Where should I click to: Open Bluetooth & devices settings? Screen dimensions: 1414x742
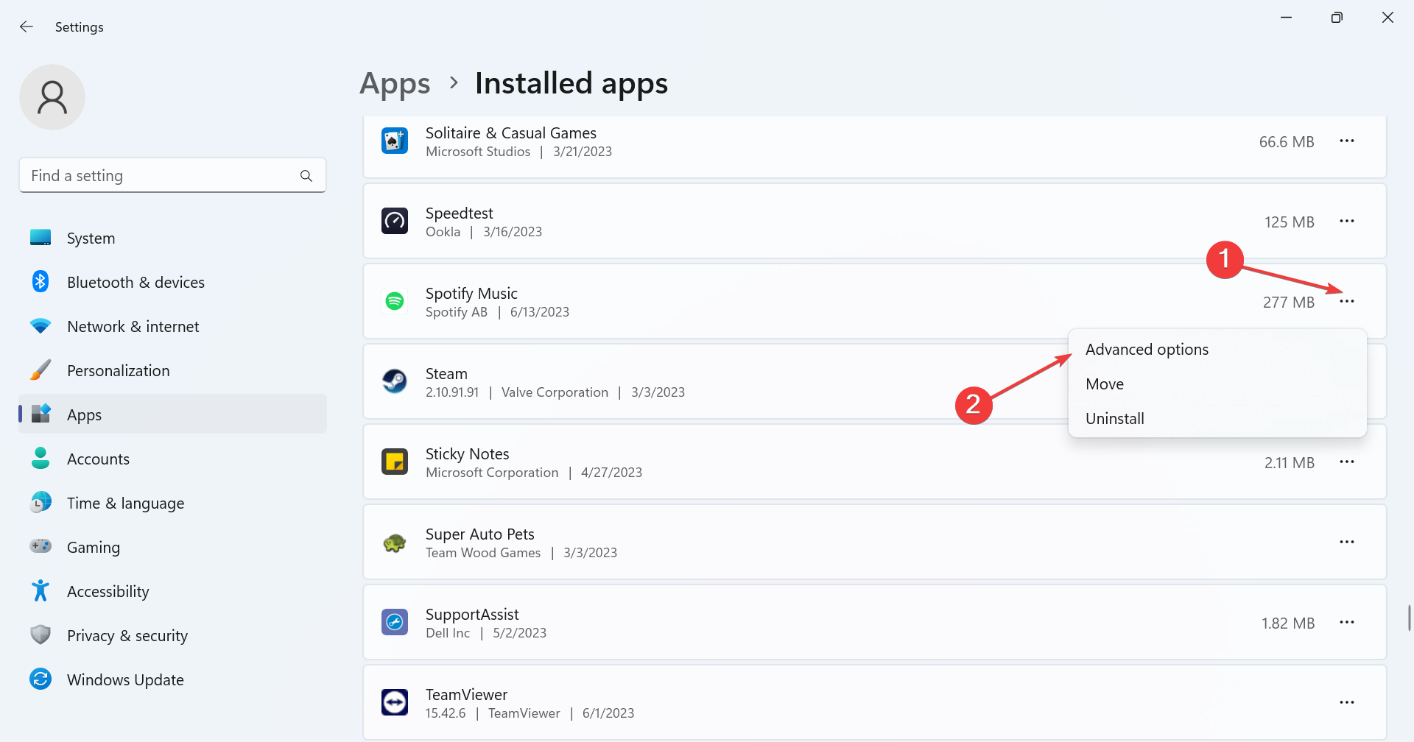coord(172,282)
